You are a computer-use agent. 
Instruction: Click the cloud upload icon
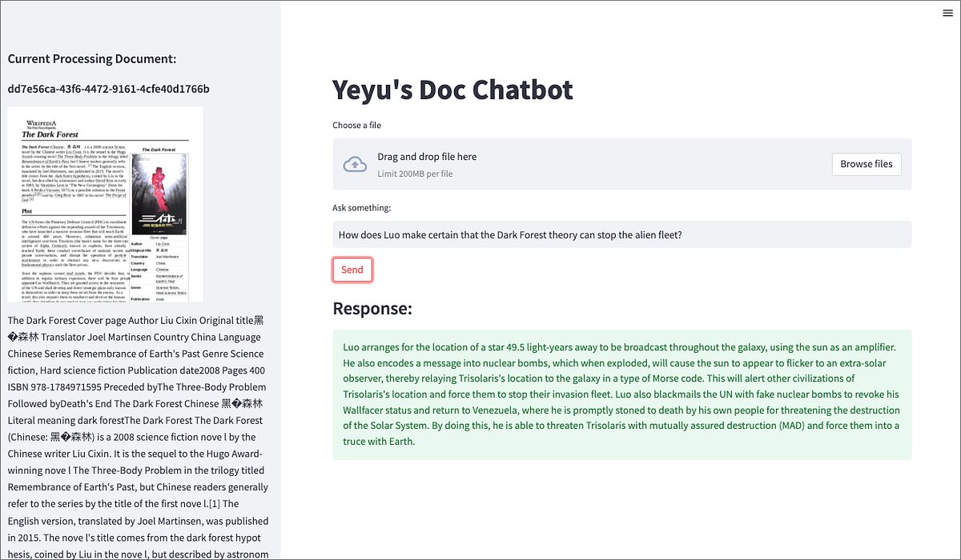(355, 165)
